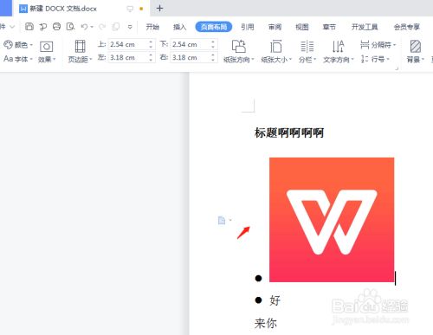This screenshot has width=433, height=335.
Task: Decrease the left margin with stepper down arrow
Action: [x=151, y=60]
